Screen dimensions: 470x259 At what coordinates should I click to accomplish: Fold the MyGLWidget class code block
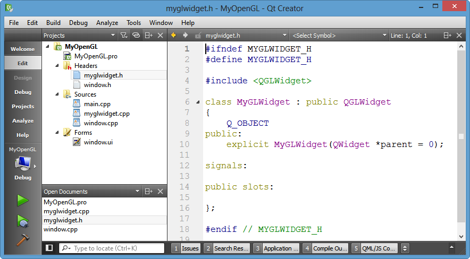click(198, 102)
